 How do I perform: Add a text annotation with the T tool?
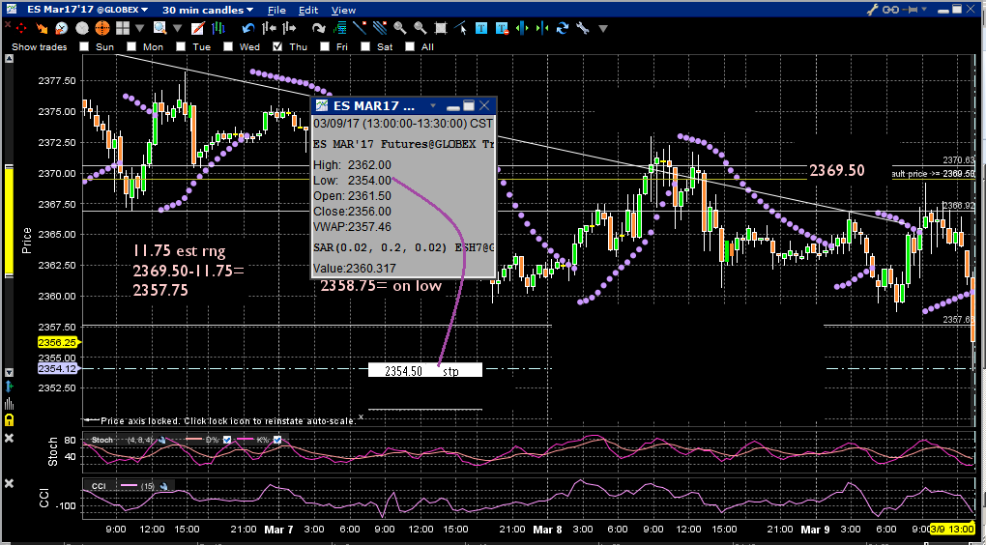(481, 28)
